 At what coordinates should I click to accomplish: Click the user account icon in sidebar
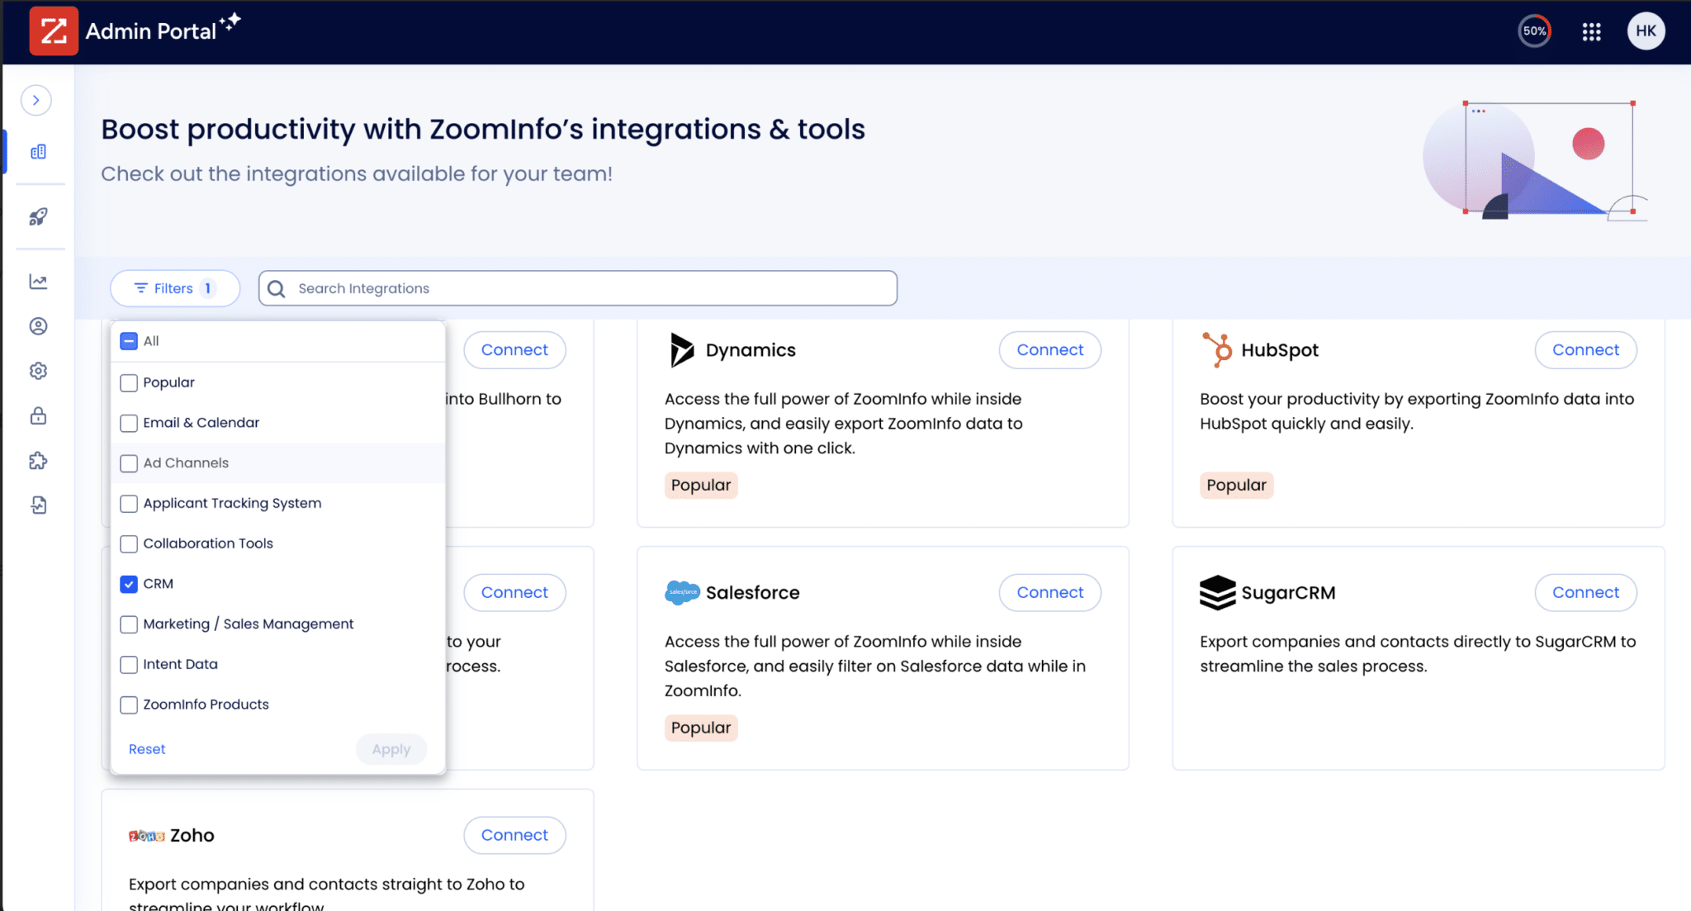[x=37, y=325]
